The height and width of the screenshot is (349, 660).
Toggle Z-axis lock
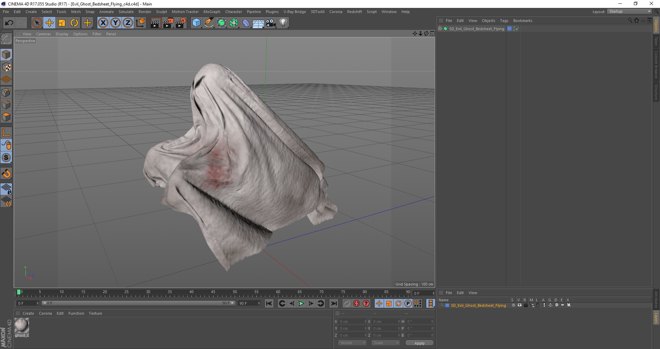pyautogui.click(x=128, y=23)
